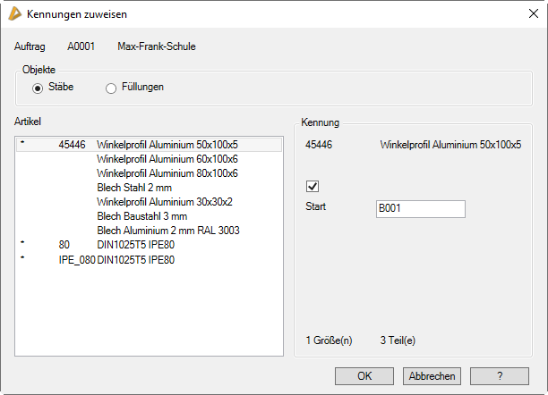Open help with the ? button
Image resolution: width=548 pixels, height=395 pixels.
click(499, 376)
